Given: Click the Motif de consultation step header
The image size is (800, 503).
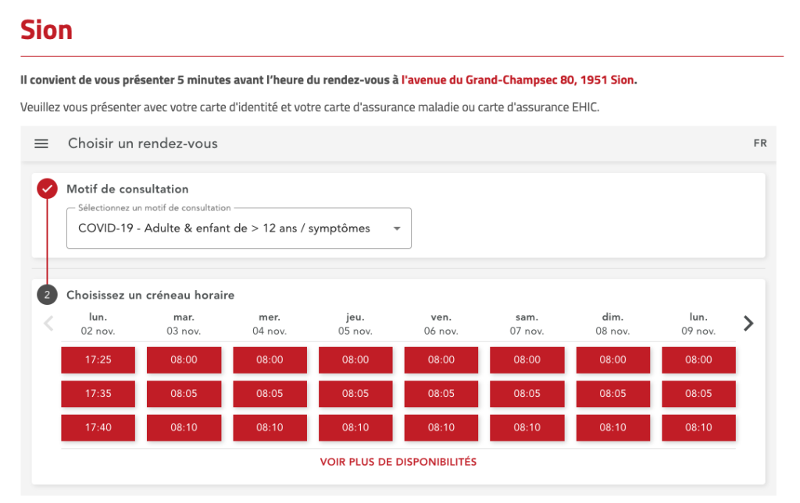Looking at the screenshot, I should coord(127,189).
